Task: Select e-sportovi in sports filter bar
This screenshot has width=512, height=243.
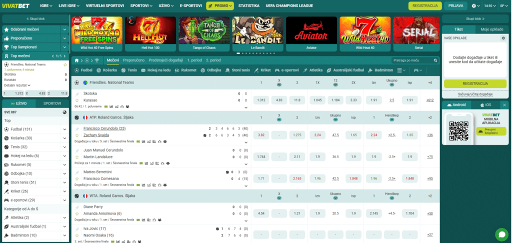Action: tap(287, 70)
